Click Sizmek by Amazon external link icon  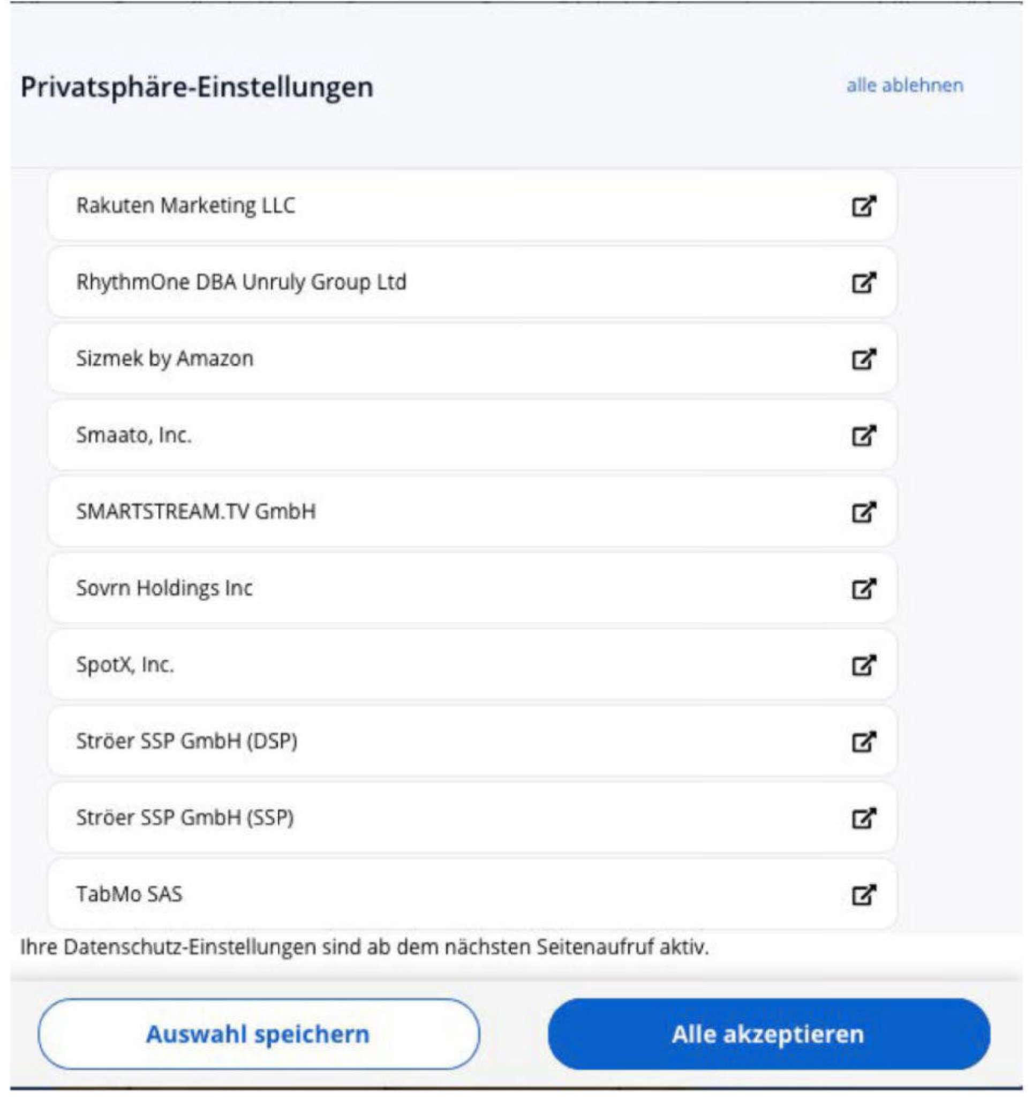863,359
